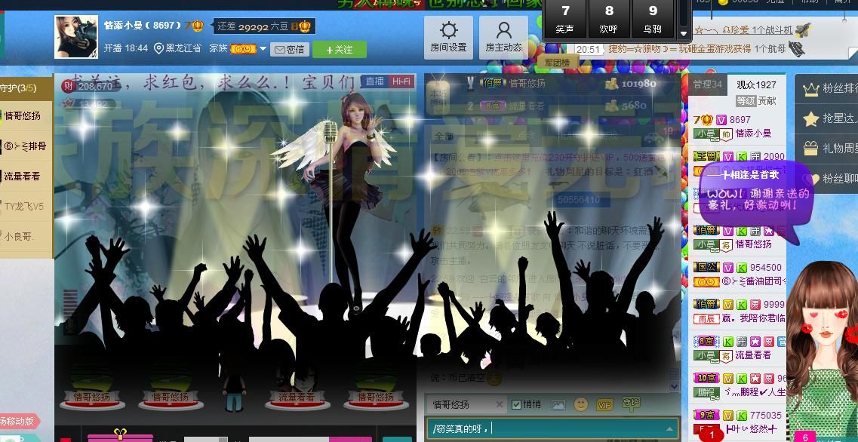Open the 房间设置 room settings gear
This screenshot has height=442, width=858.
tap(448, 37)
